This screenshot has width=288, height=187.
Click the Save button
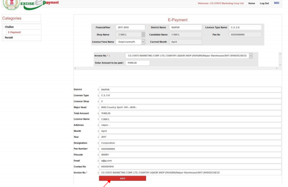(122, 178)
